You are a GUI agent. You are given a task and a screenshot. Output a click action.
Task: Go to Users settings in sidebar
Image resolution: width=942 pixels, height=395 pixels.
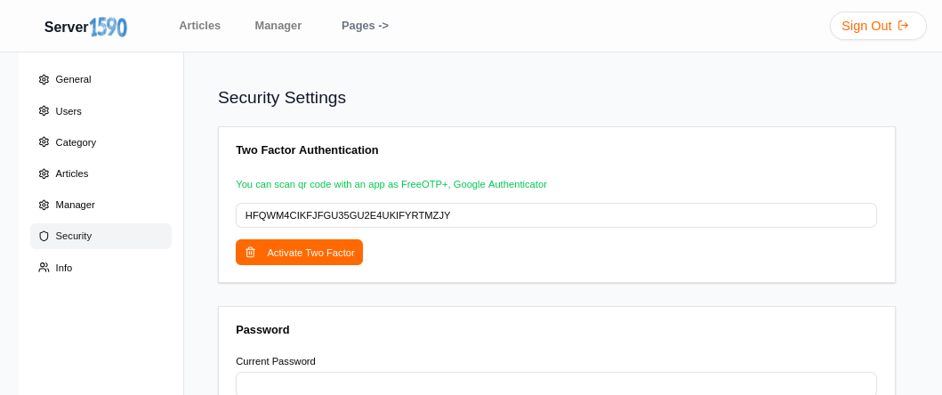[x=68, y=111]
